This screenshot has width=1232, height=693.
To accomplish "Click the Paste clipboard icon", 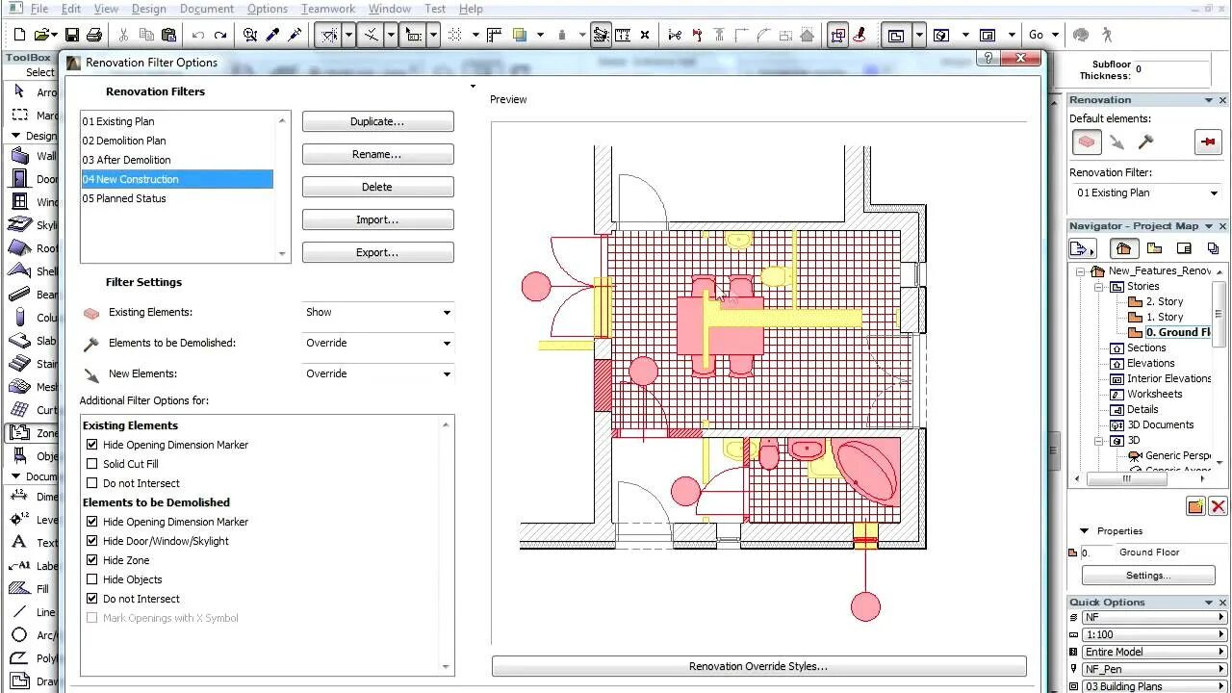I will click(x=169, y=35).
